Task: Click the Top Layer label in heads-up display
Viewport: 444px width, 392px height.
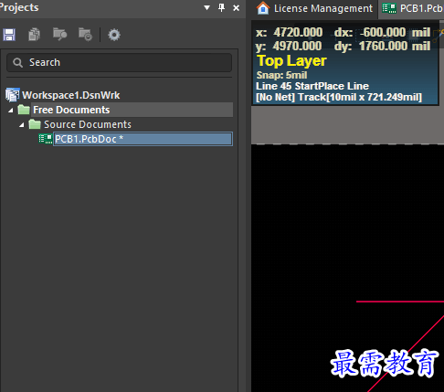Action: tap(291, 61)
